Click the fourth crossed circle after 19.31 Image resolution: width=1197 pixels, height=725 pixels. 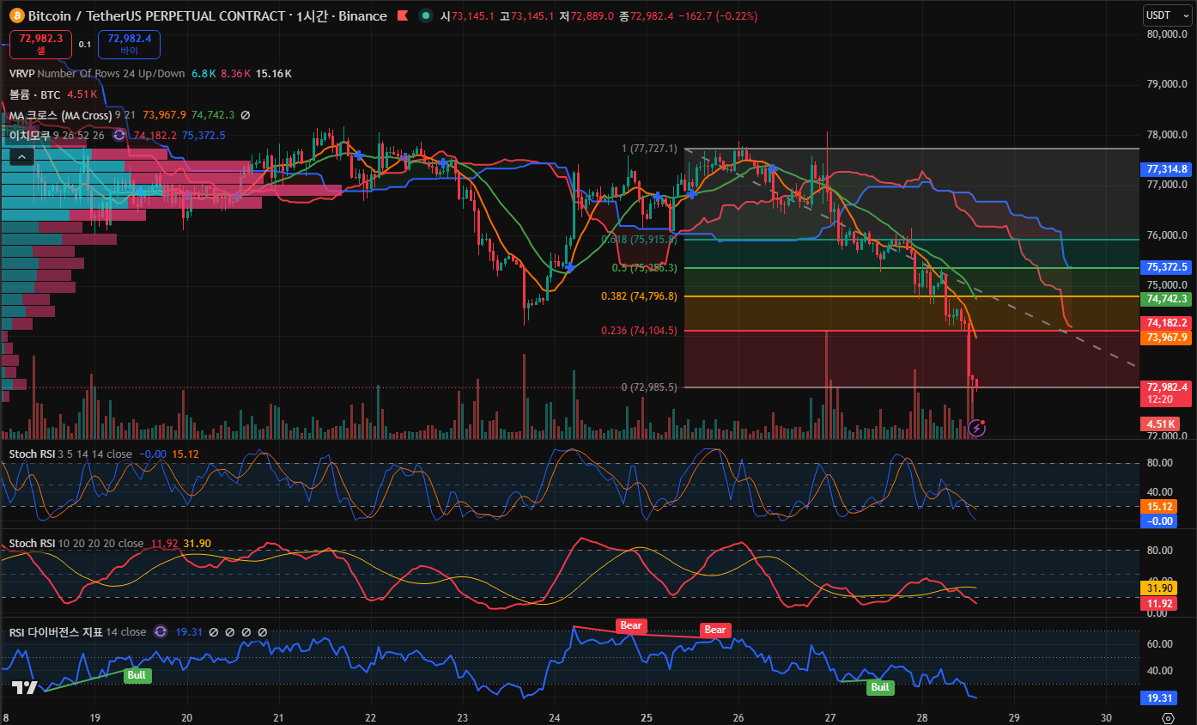coord(263,632)
